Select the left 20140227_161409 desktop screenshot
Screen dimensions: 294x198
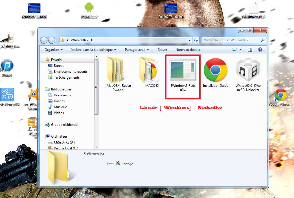point(34,11)
